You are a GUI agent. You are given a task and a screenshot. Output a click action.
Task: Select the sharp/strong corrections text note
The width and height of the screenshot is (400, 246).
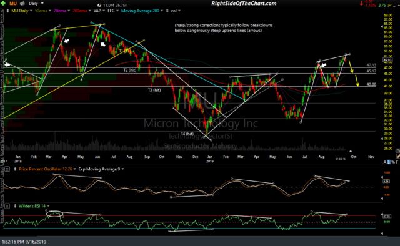pos(224,28)
